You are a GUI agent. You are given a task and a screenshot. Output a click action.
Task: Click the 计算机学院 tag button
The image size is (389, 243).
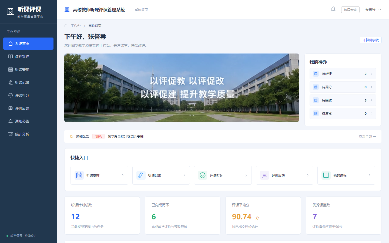pyautogui.click(x=371, y=40)
